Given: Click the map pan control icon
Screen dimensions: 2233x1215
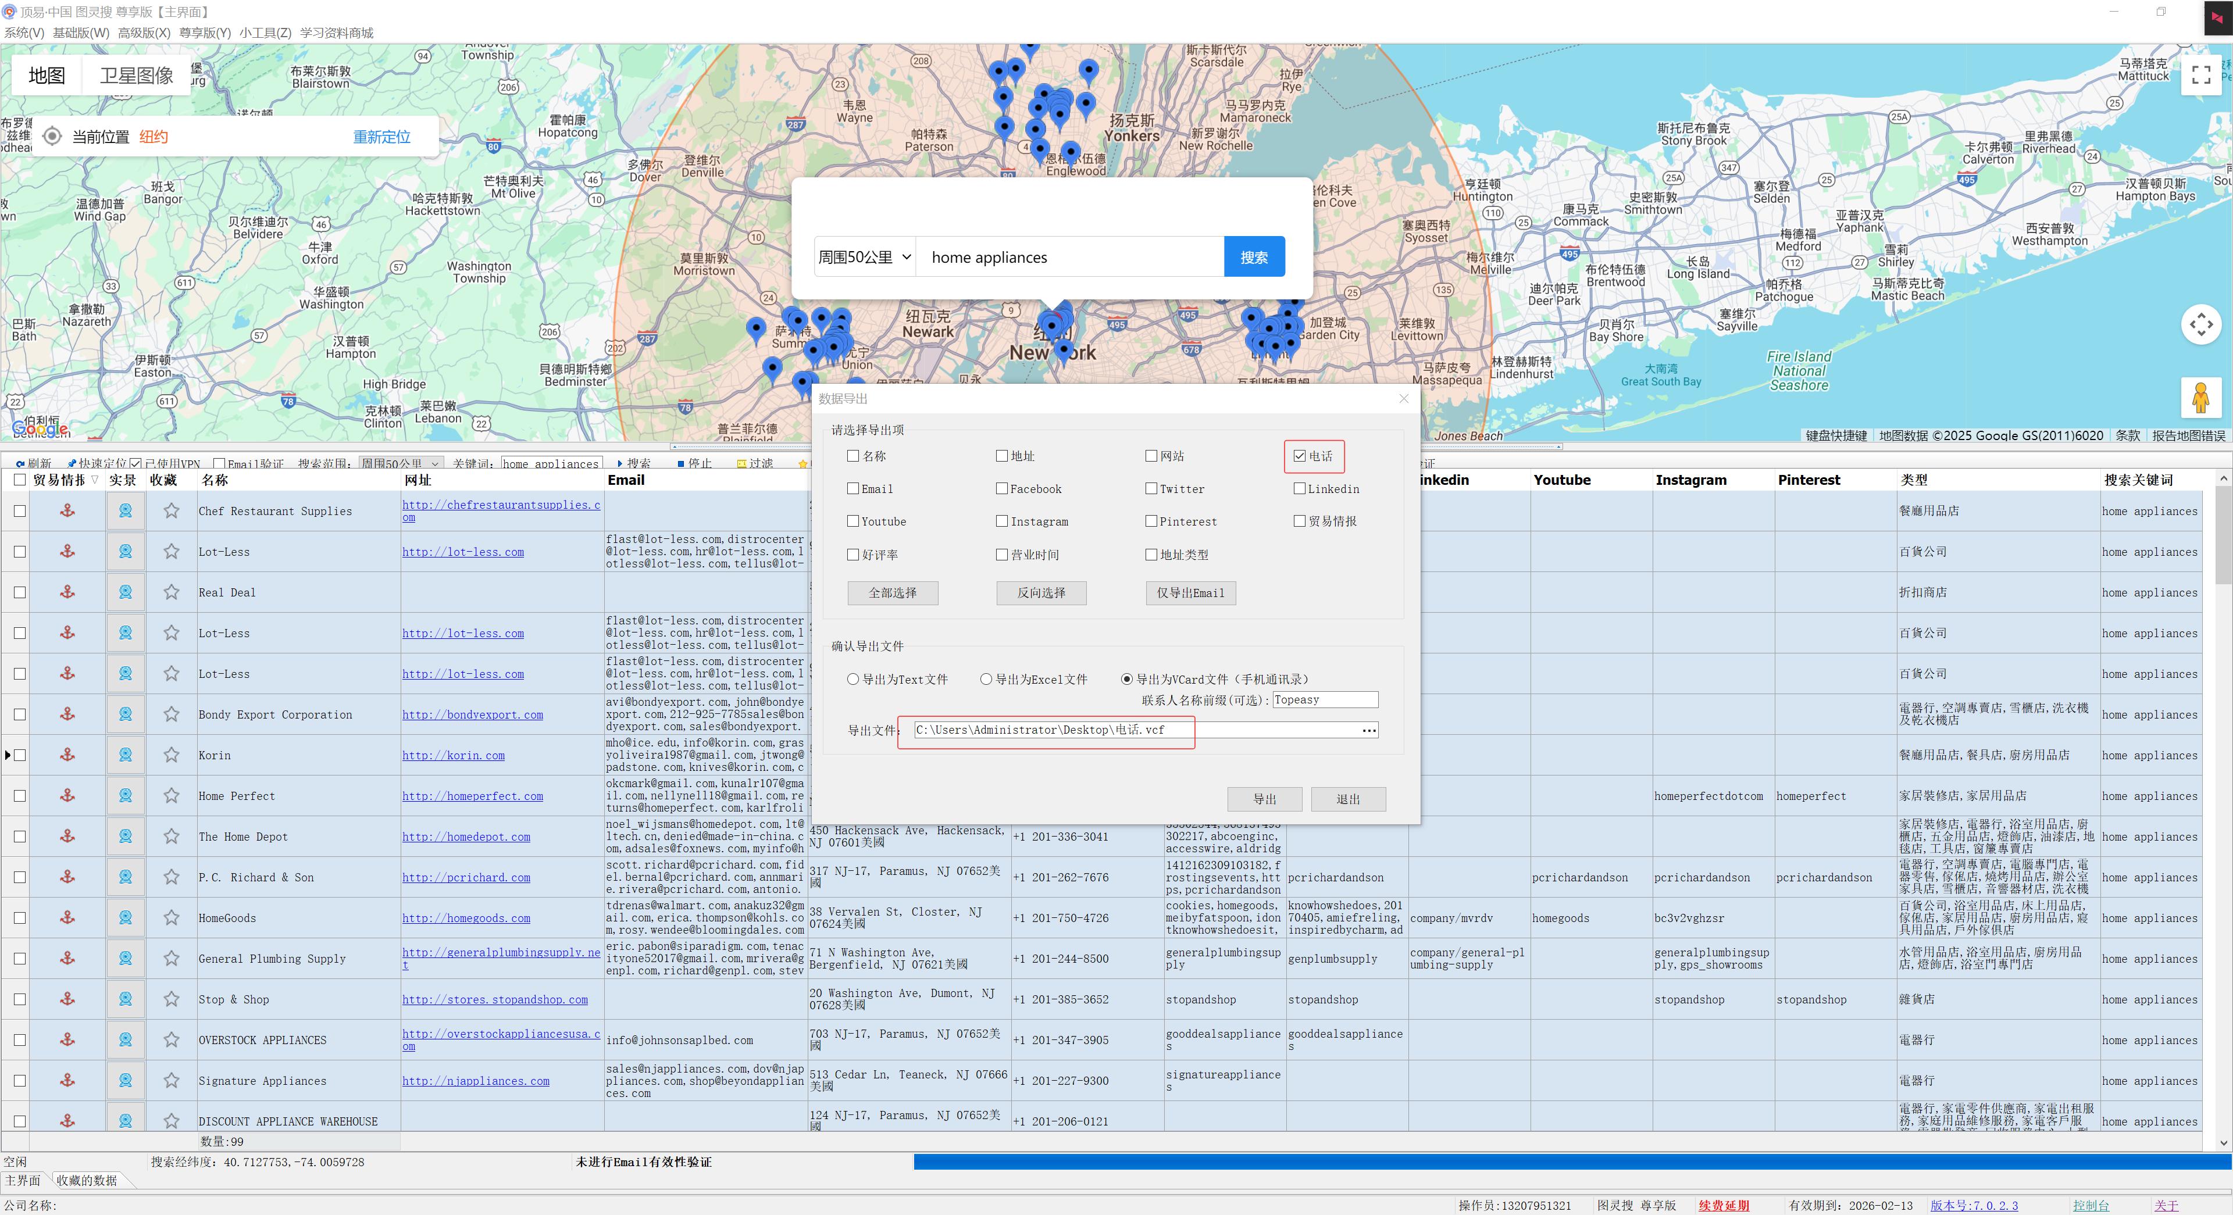Looking at the screenshot, I should [x=2200, y=325].
